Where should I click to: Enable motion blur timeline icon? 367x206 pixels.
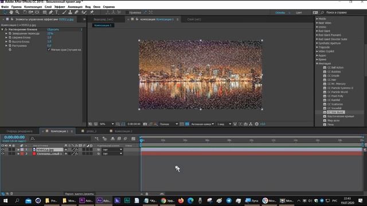coord(126,138)
